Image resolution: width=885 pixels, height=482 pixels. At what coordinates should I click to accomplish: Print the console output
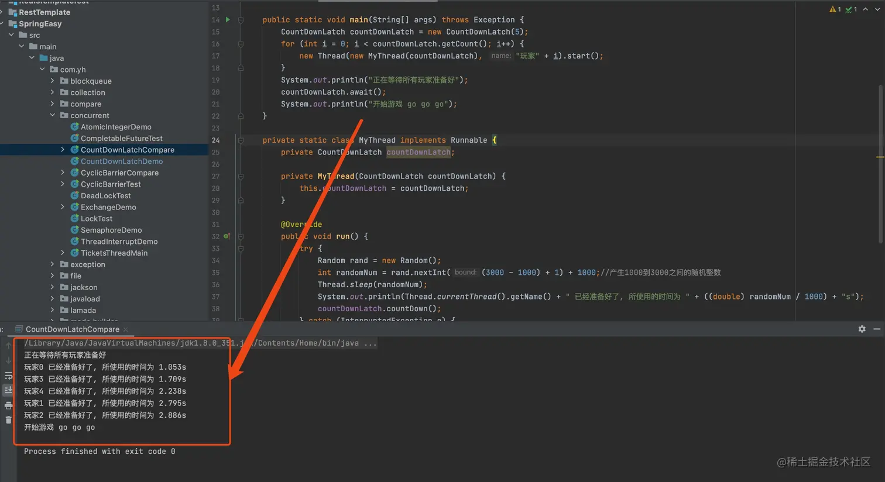[x=8, y=405]
